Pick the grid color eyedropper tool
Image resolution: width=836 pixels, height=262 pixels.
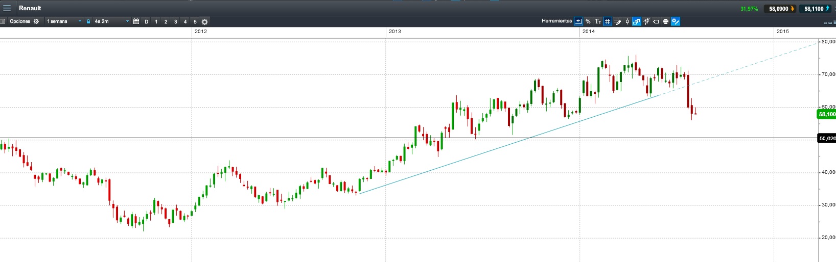[617, 21]
